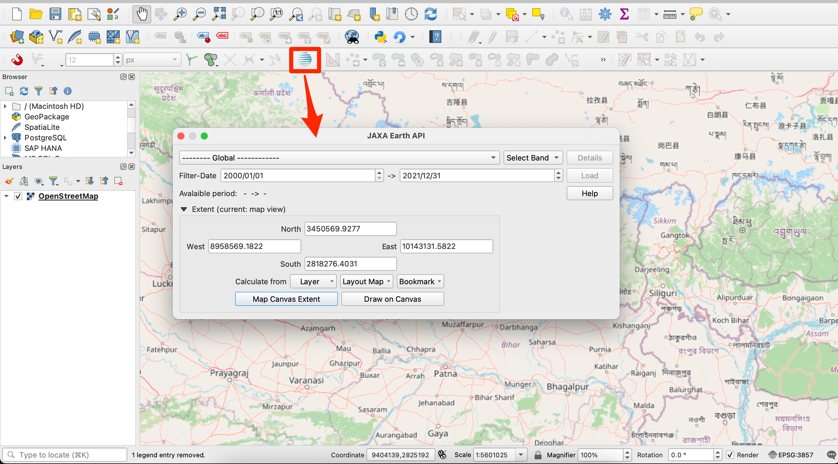
Task: Open the Global dataset dropdown
Action: (339, 158)
